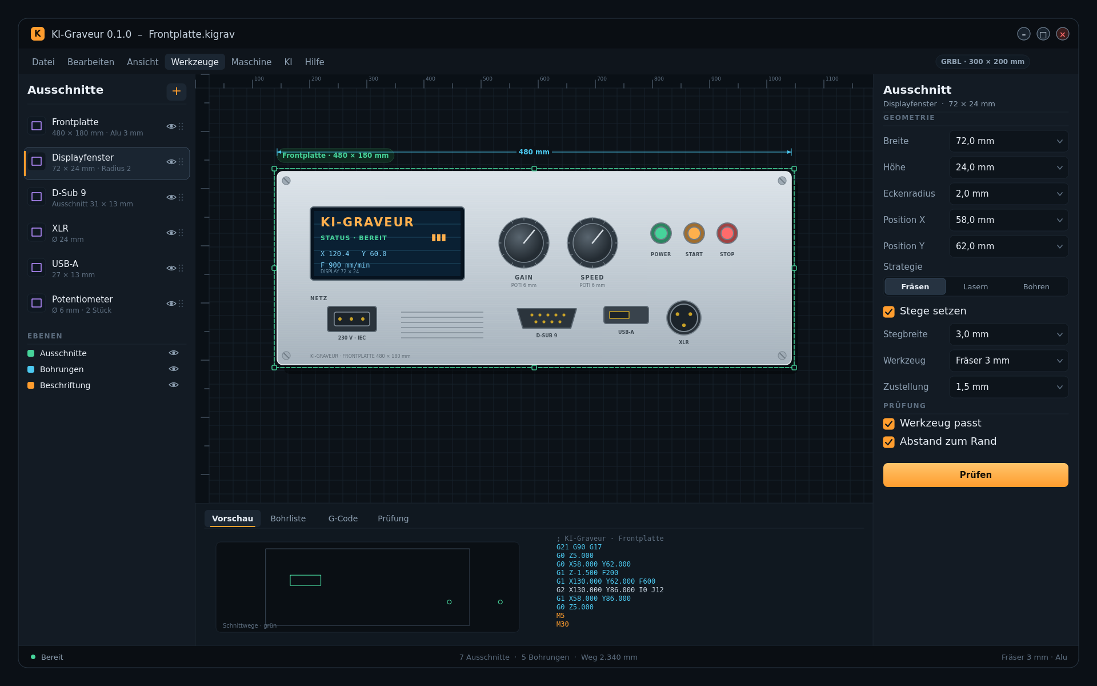
Task: Open the Werkzeug dropdown
Action: click(1009, 361)
